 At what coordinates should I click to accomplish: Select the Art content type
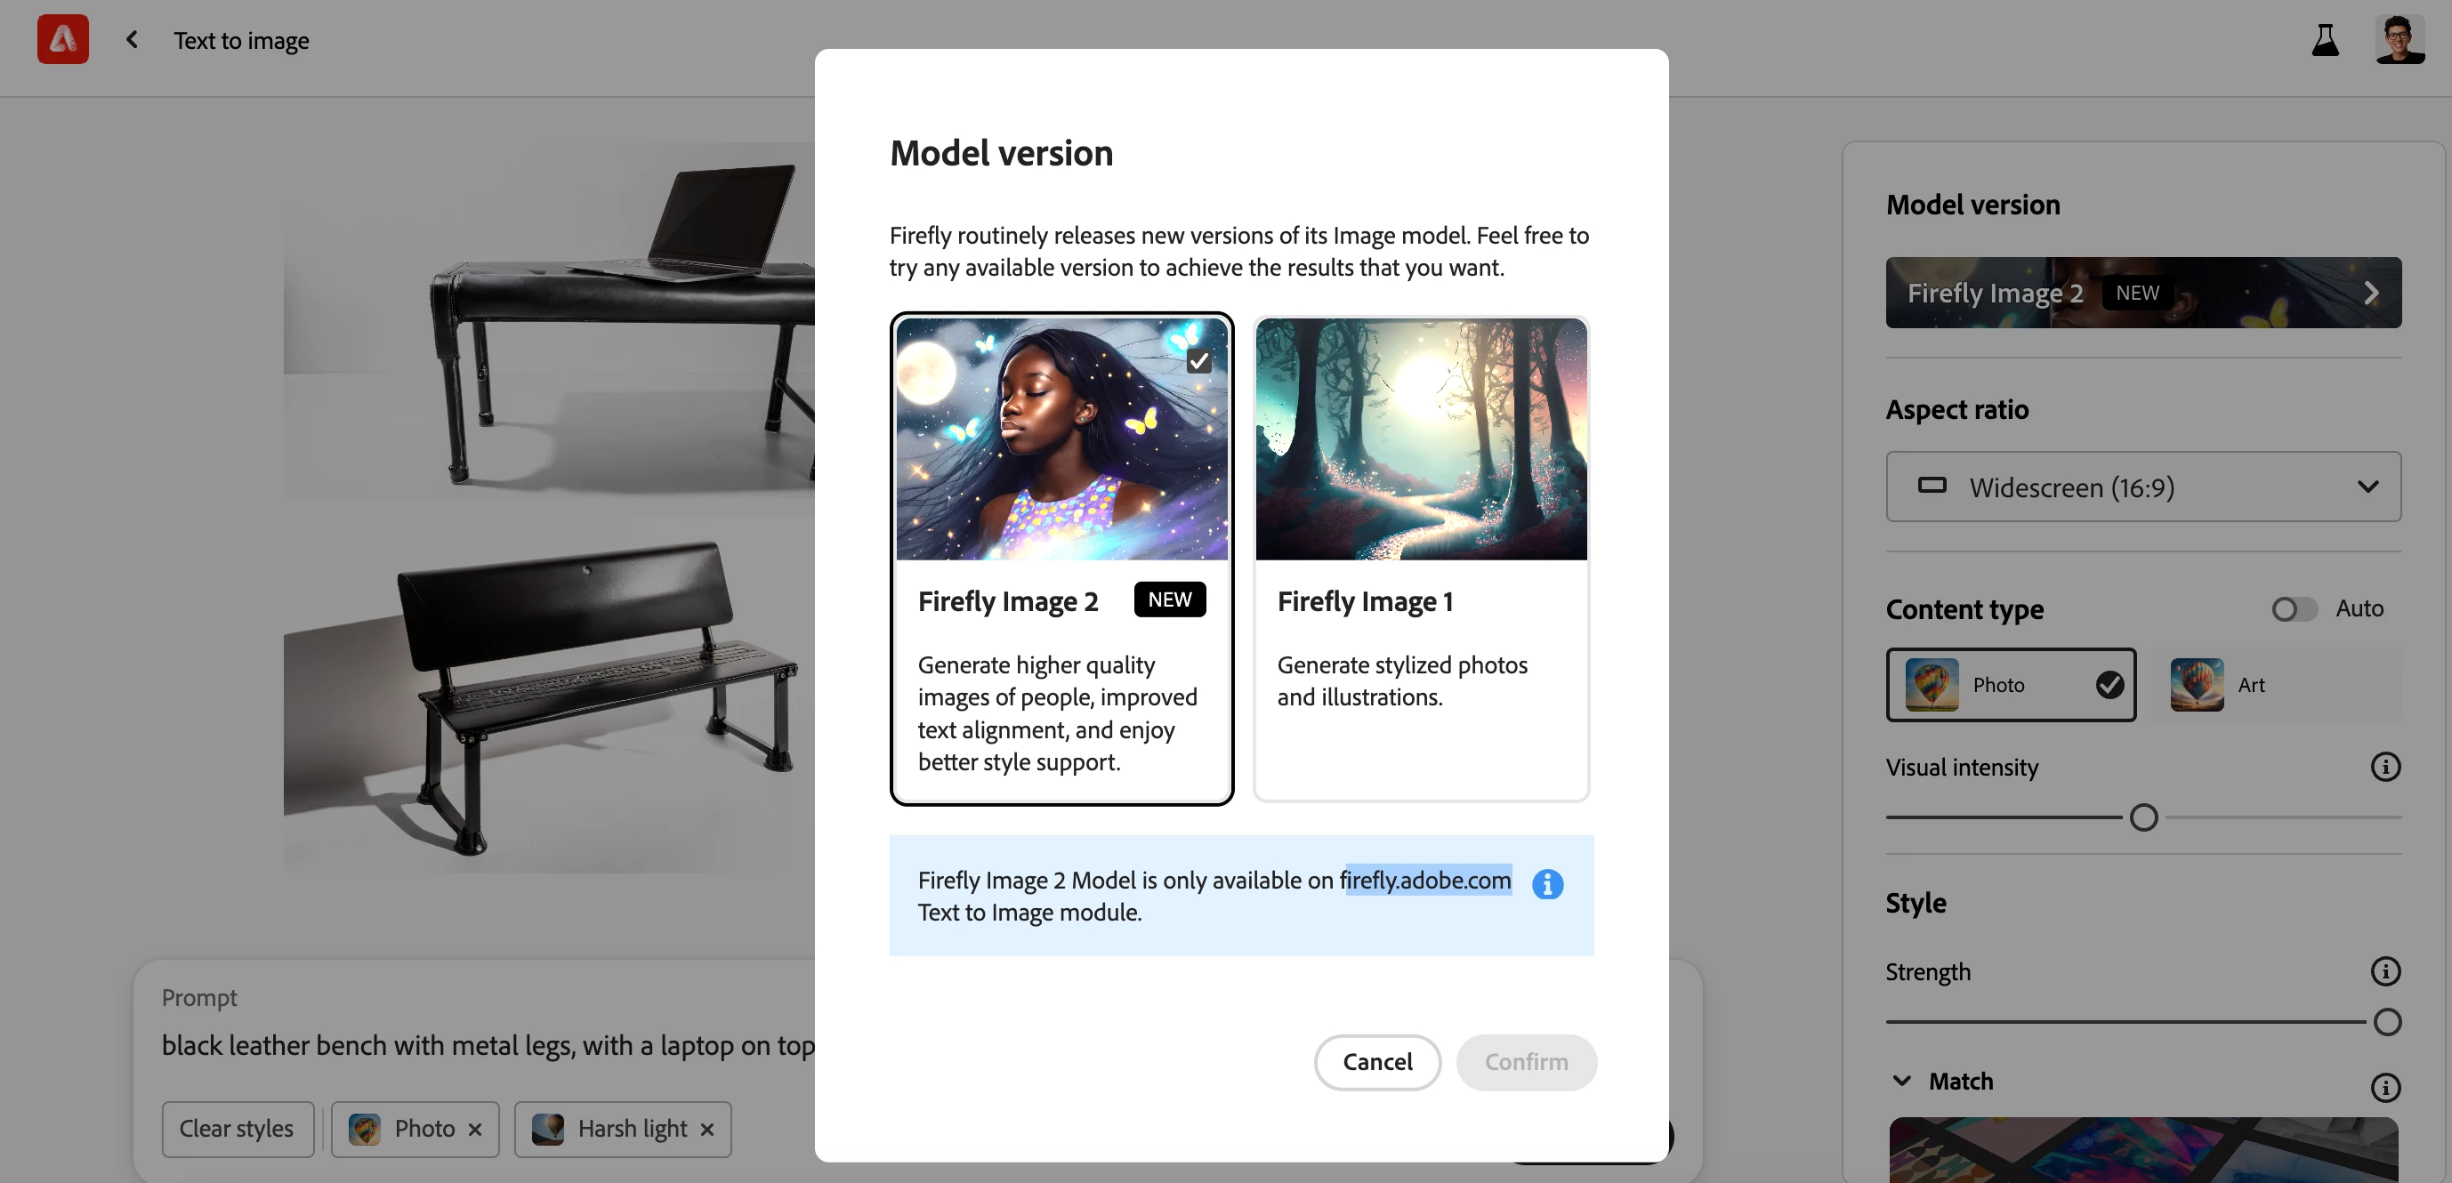[2277, 684]
